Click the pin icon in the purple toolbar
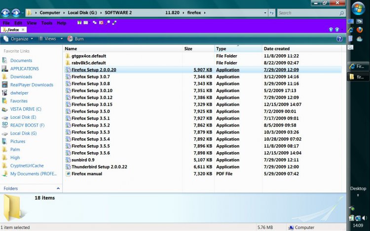 [108, 23]
